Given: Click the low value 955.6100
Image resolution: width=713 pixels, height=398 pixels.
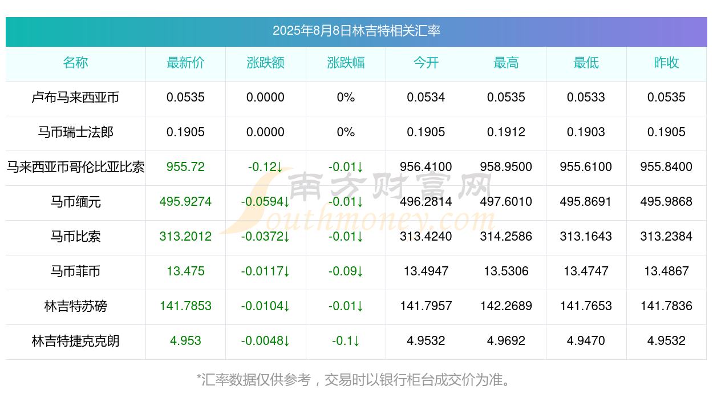Looking at the screenshot, I should coord(586,167).
